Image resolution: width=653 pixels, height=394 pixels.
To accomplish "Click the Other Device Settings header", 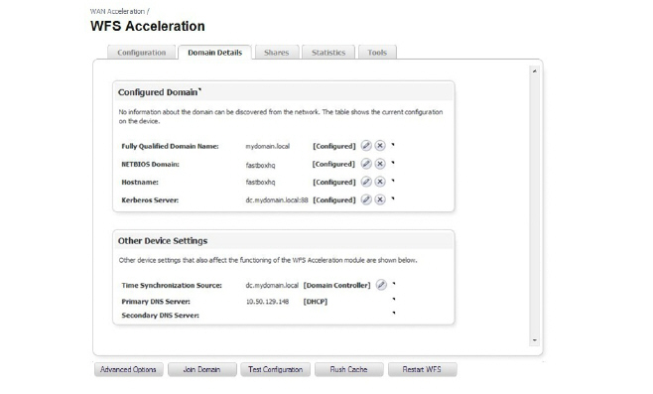I will tap(163, 241).
